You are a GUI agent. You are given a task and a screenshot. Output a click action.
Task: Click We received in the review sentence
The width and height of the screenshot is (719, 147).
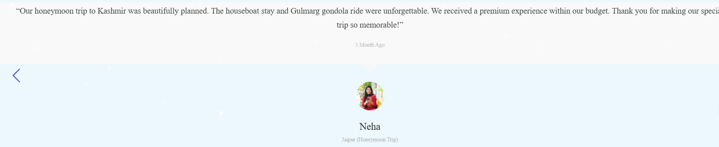[x=451, y=11]
